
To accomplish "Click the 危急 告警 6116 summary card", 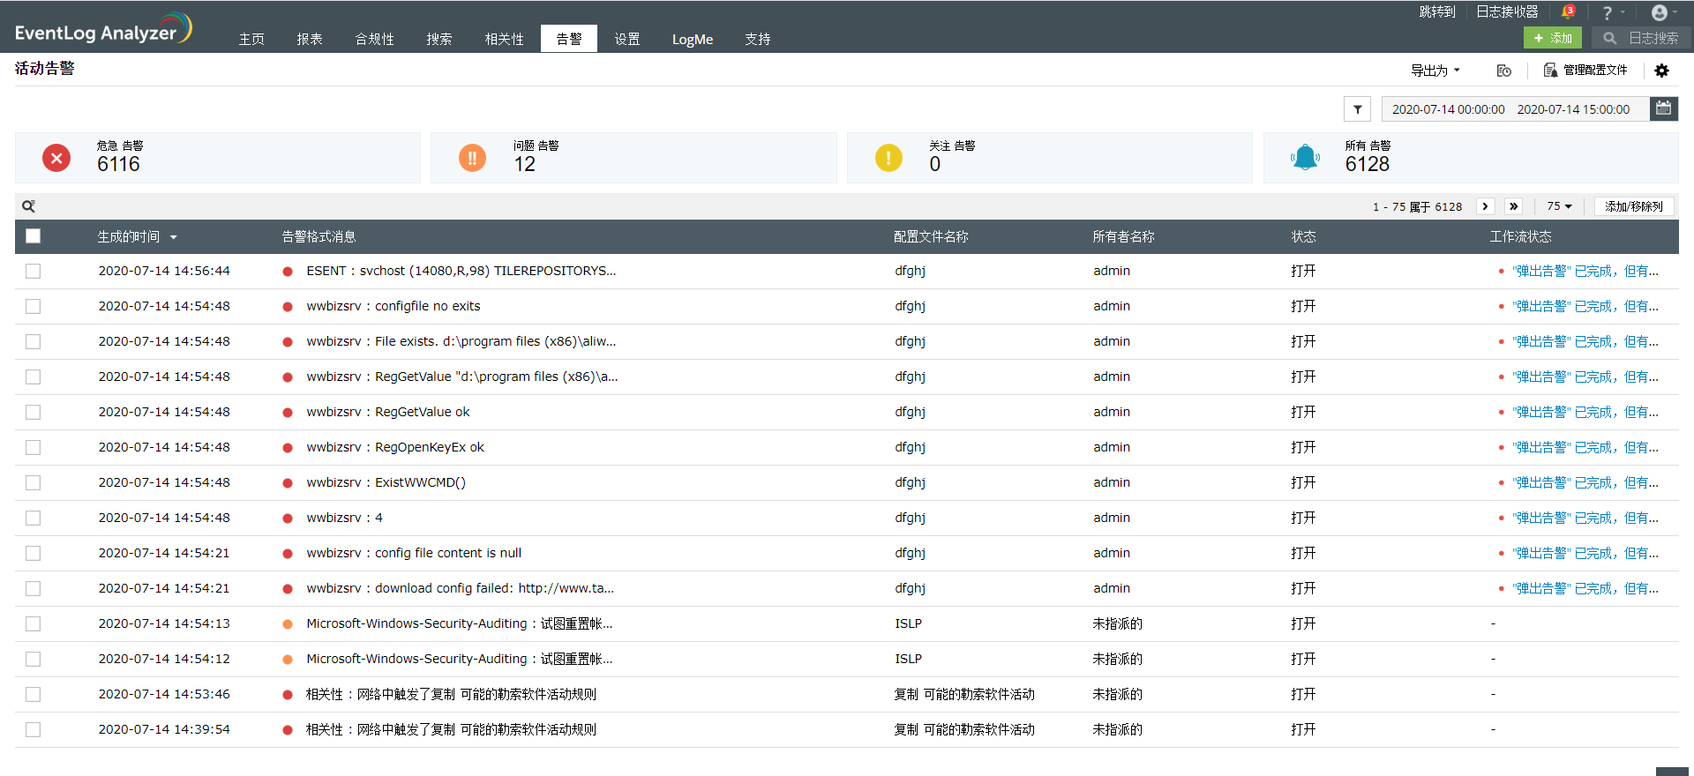I will [x=217, y=158].
